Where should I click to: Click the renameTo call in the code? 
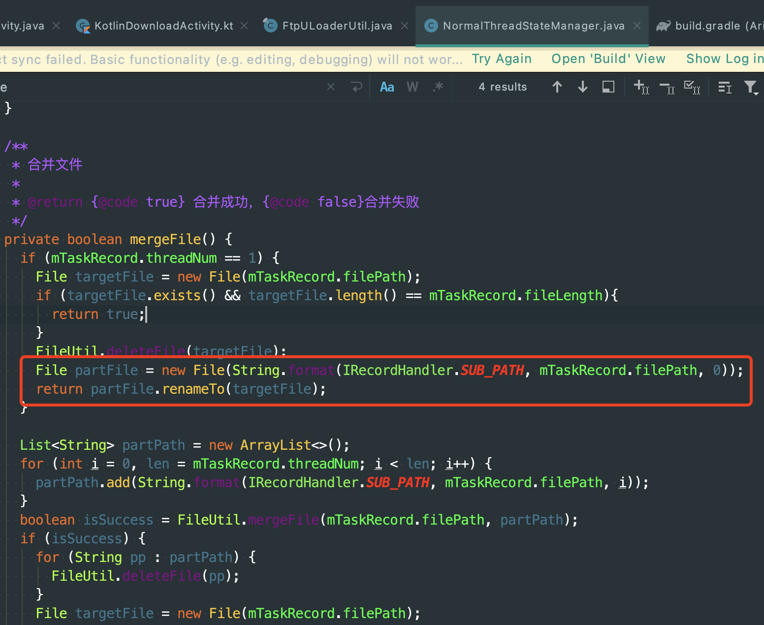click(193, 389)
